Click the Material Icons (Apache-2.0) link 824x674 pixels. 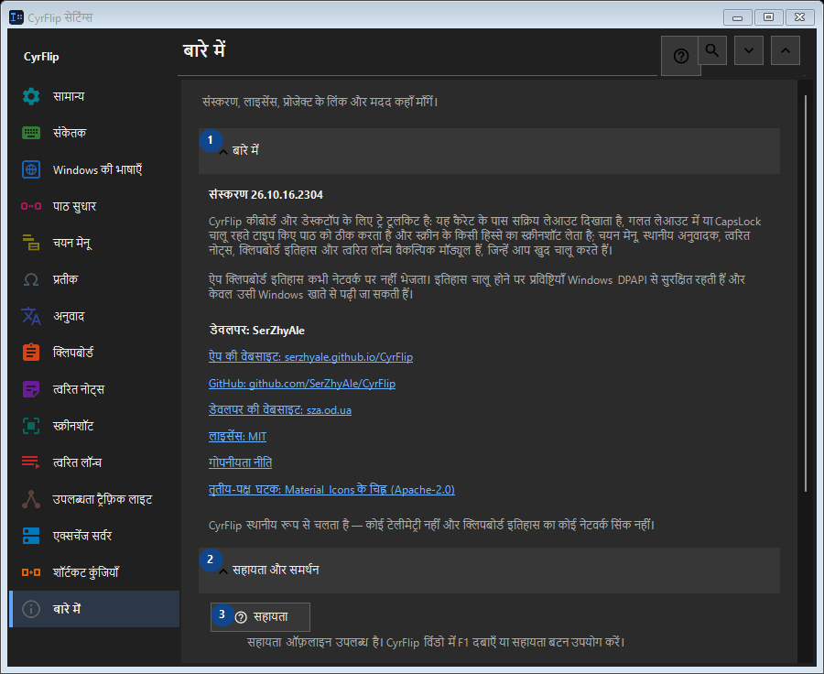331,489
